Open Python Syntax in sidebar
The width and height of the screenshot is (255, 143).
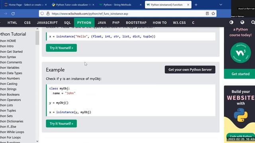point(8,57)
